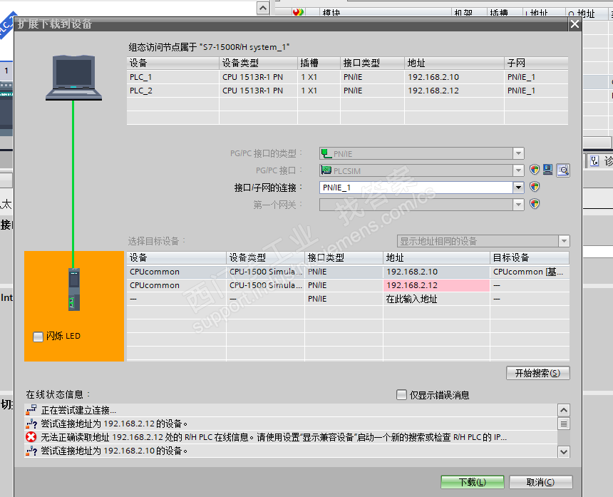Screen dimensions: 613x497
Task: Click the 在此输入地址 cell
Action: [x=436, y=299]
